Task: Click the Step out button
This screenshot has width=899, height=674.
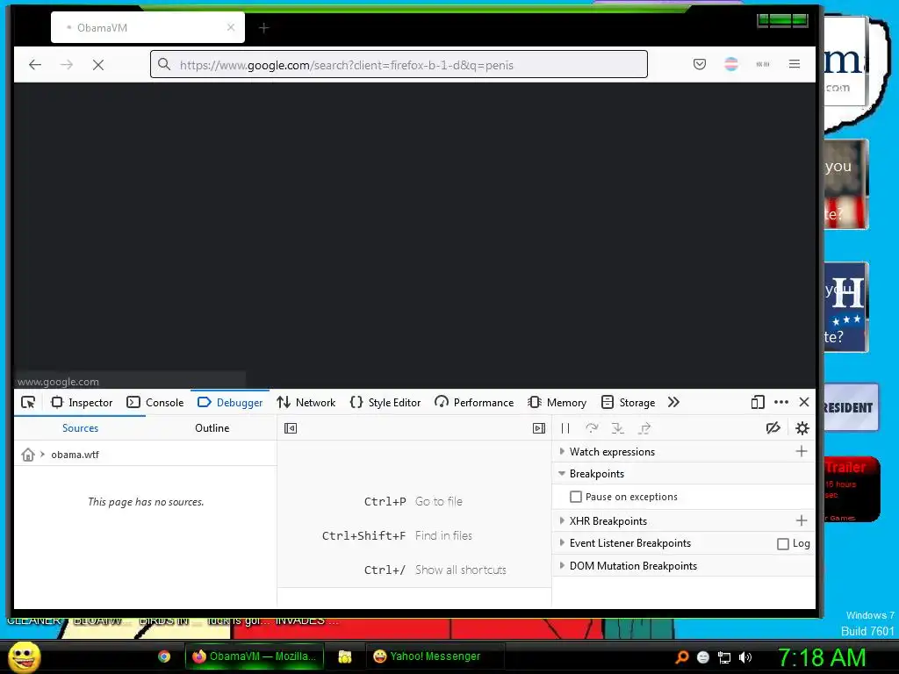Action: [644, 428]
